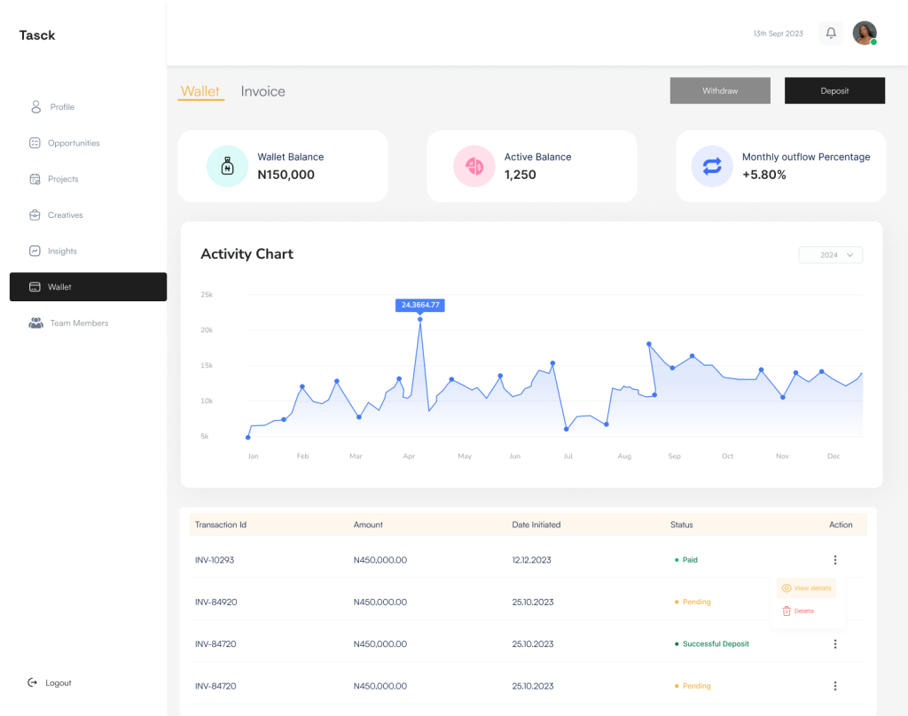Click the Wallet Balance money bag icon
908x716 pixels.
tap(228, 167)
